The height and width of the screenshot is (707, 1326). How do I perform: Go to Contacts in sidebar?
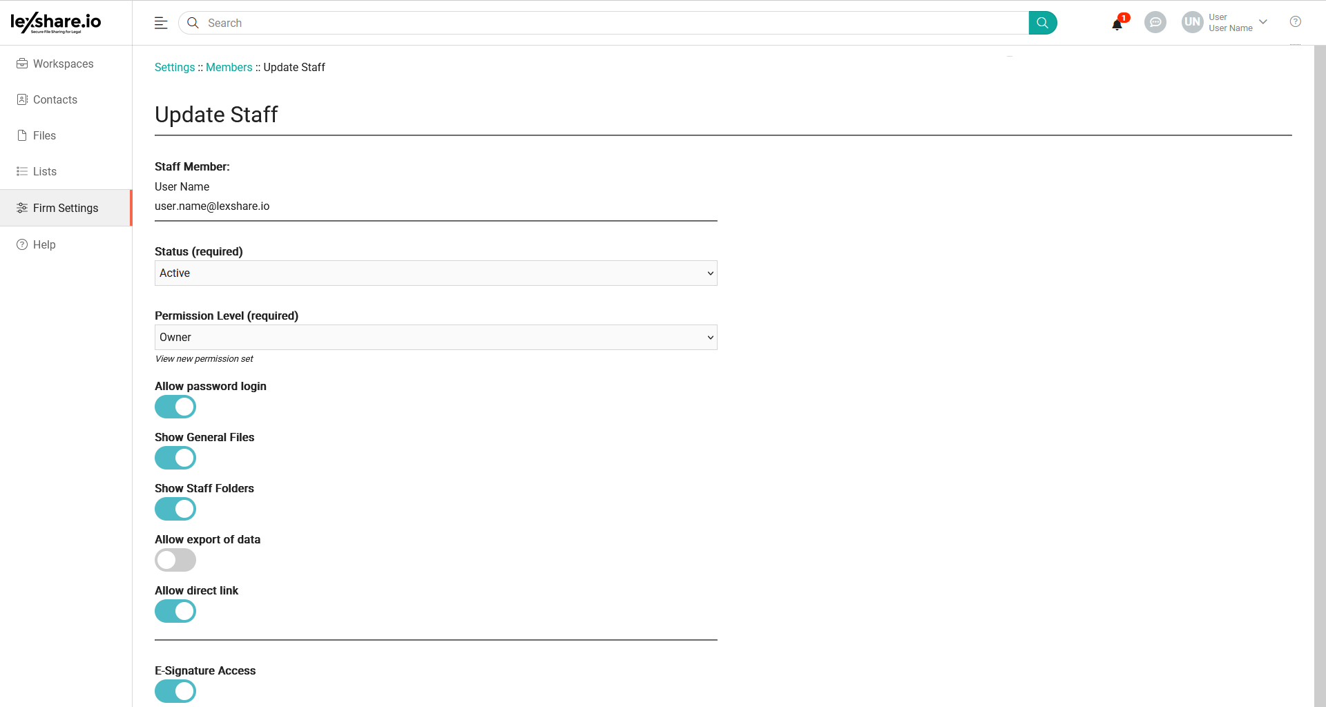tap(55, 99)
